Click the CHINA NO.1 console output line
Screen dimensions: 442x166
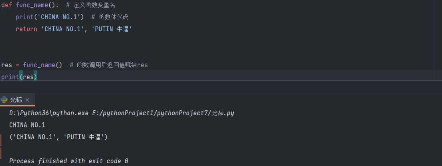click(x=27, y=125)
